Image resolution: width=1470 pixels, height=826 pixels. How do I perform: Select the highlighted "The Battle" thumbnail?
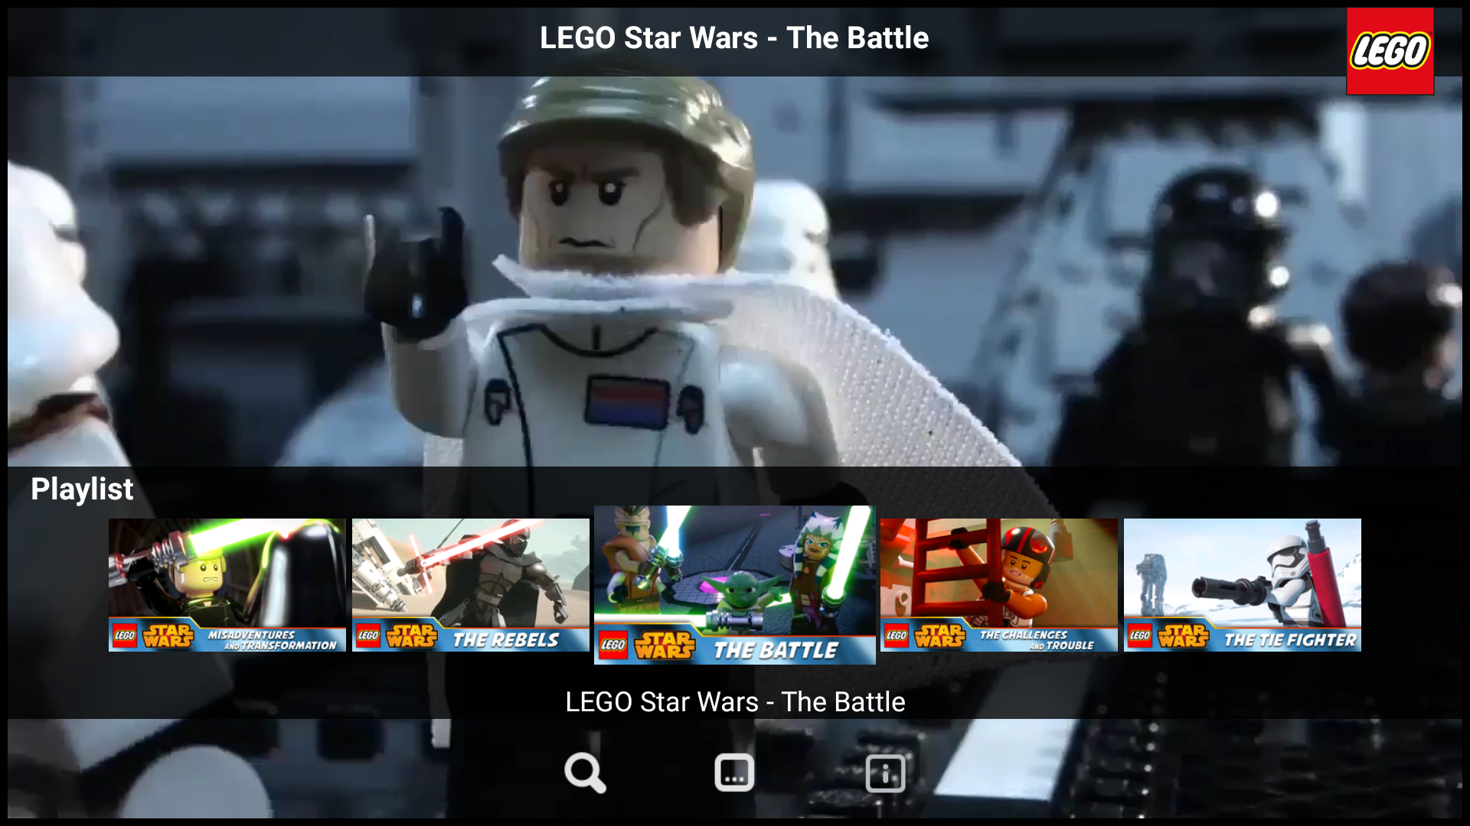point(734,585)
